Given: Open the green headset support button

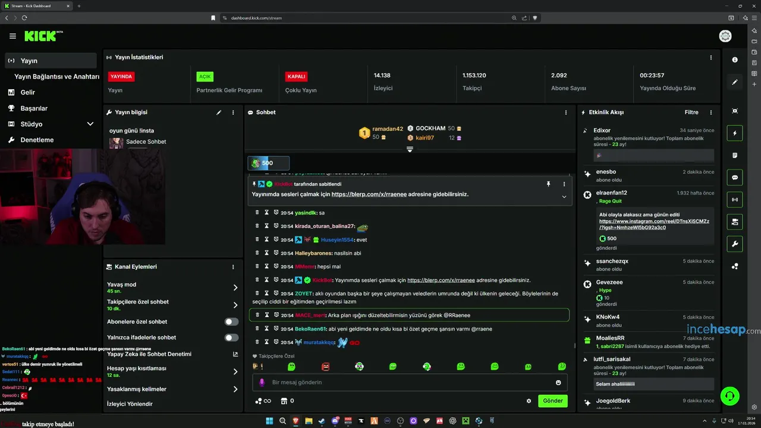Looking at the screenshot, I should click(x=729, y=396).
